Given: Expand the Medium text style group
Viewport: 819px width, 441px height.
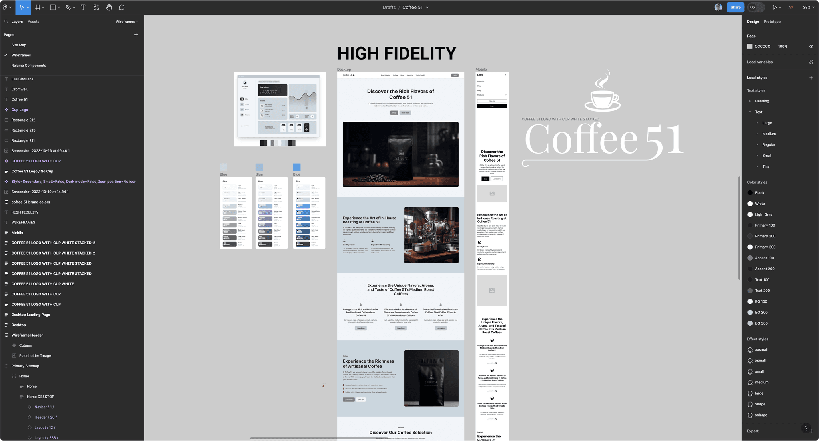Looking at the screenshot, I should [757, 134].
